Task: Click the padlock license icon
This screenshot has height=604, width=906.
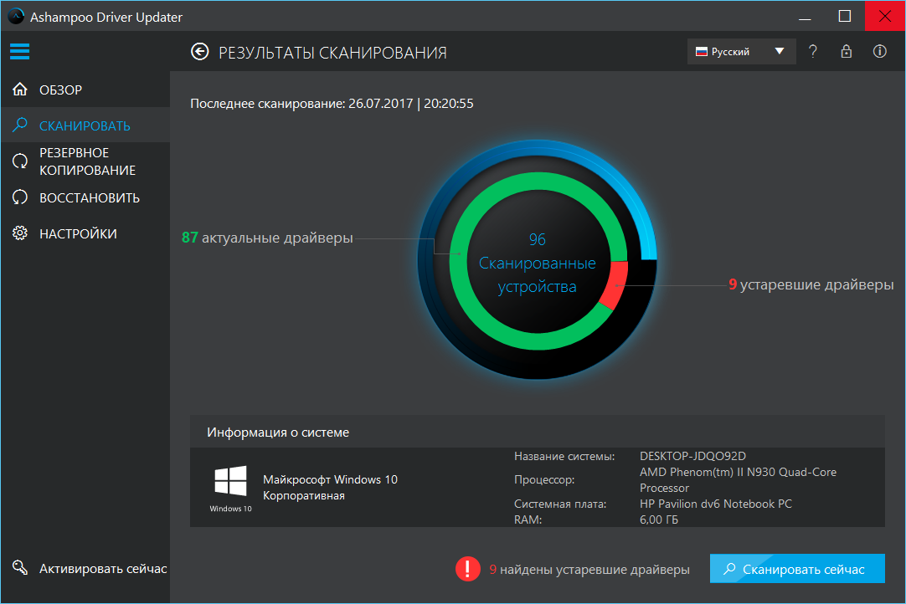Action: 847,51
